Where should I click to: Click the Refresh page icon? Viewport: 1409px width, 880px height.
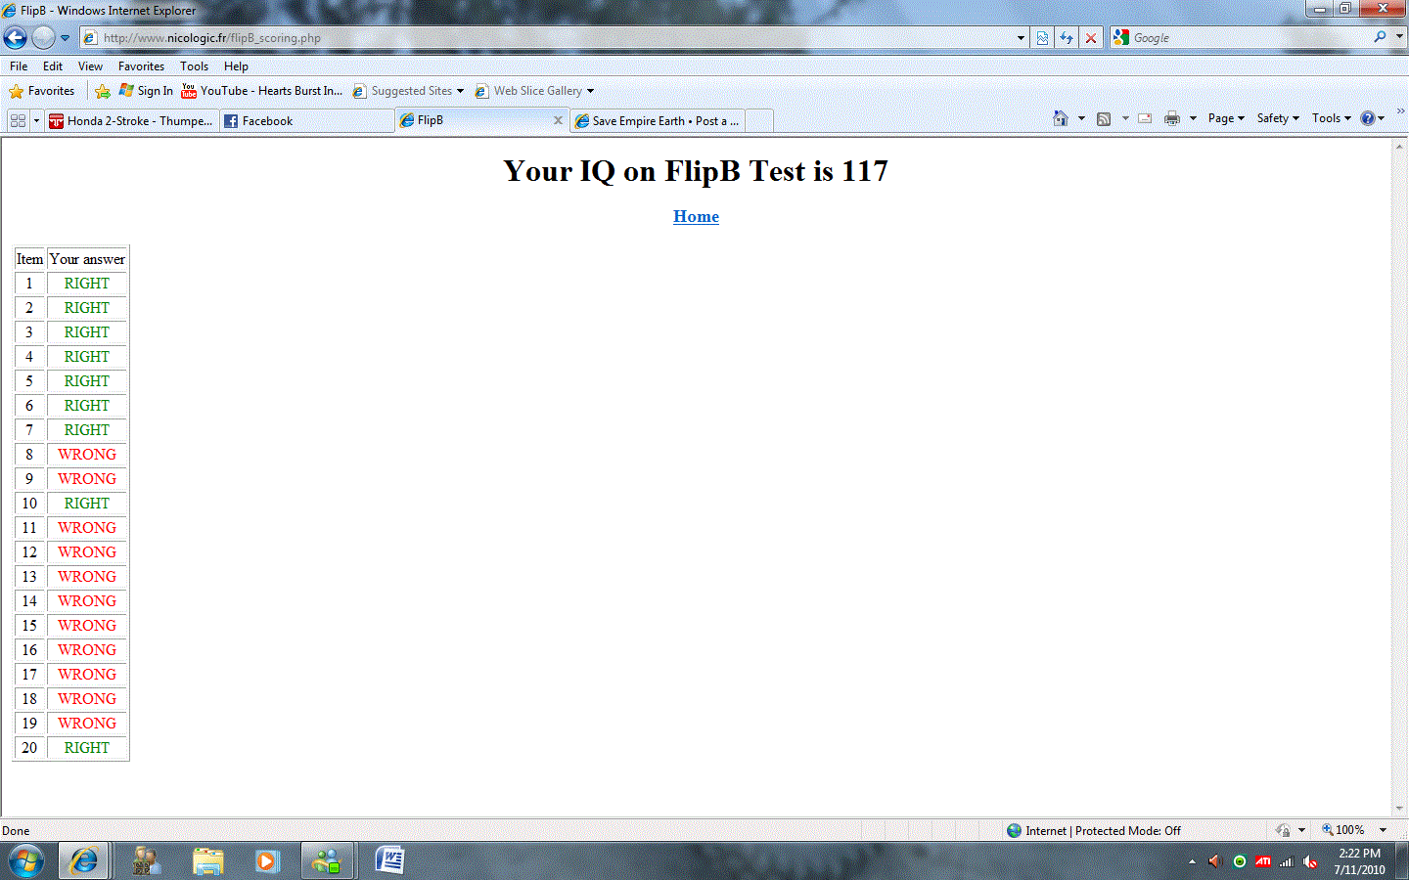click(1067, 38)
